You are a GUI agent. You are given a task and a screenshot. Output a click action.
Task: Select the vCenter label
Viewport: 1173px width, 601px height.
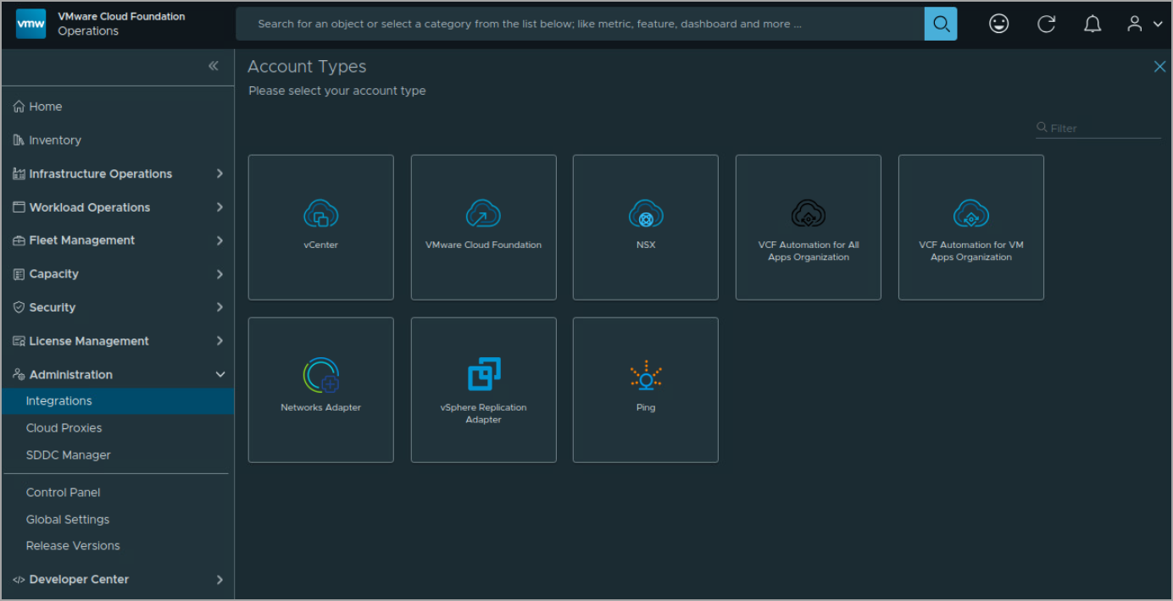[x=321, y=245]
